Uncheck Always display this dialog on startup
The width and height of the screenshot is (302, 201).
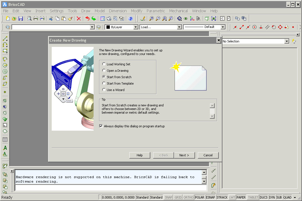coord(101,126)
